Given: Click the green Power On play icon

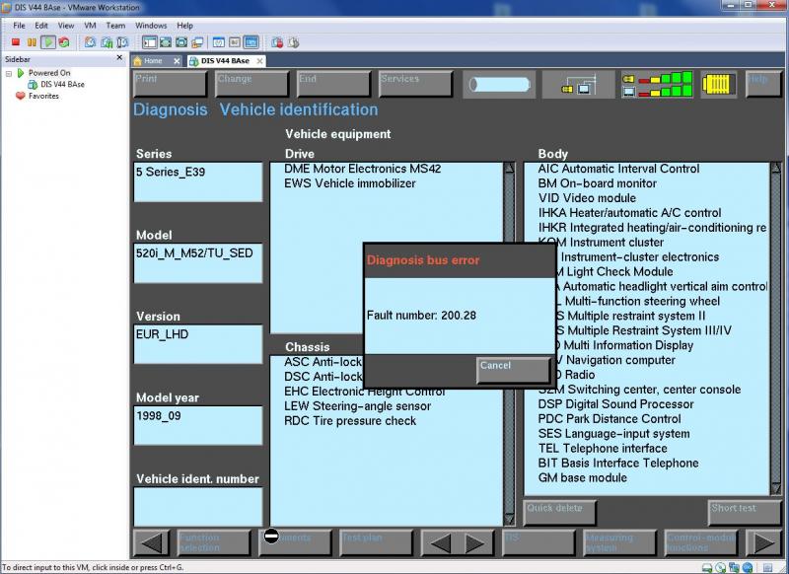Looking at the screenshot, I should (x=47, y=42).
